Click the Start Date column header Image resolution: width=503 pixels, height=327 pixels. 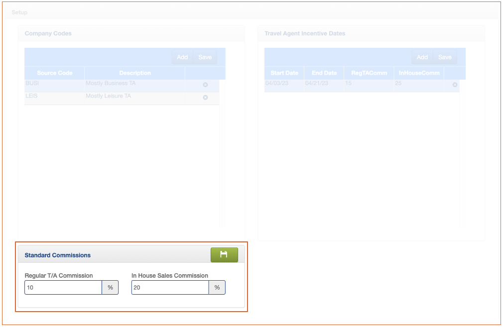point(284,73)
